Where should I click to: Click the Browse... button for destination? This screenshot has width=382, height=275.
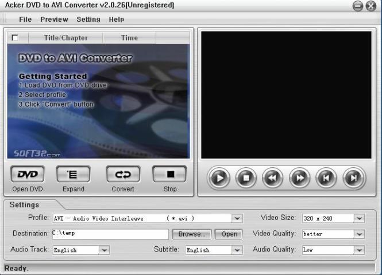[x=192, y=234]
